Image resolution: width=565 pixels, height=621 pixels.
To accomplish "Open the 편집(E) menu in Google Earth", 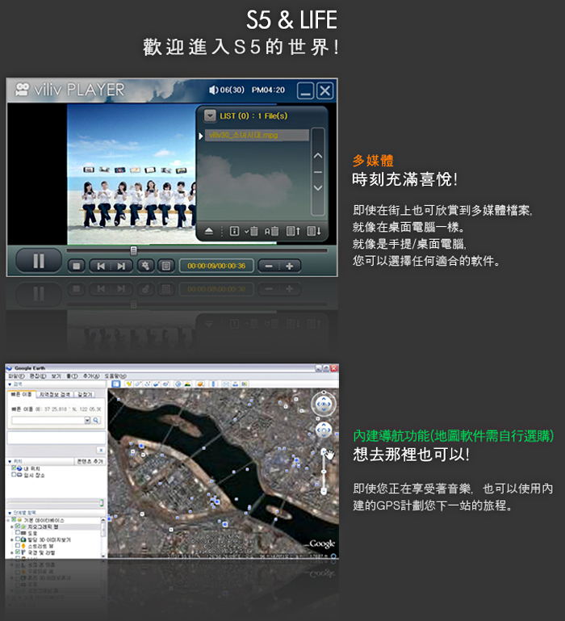I will coord(38,376).
